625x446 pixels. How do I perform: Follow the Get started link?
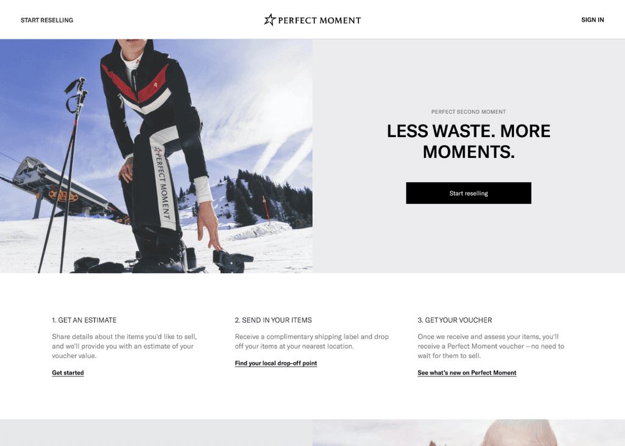(68, 373)
